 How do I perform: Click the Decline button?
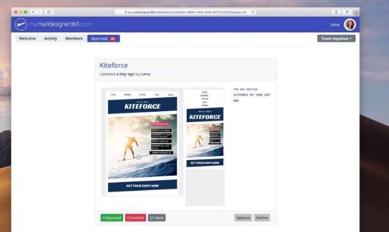[x=262, y=218]
